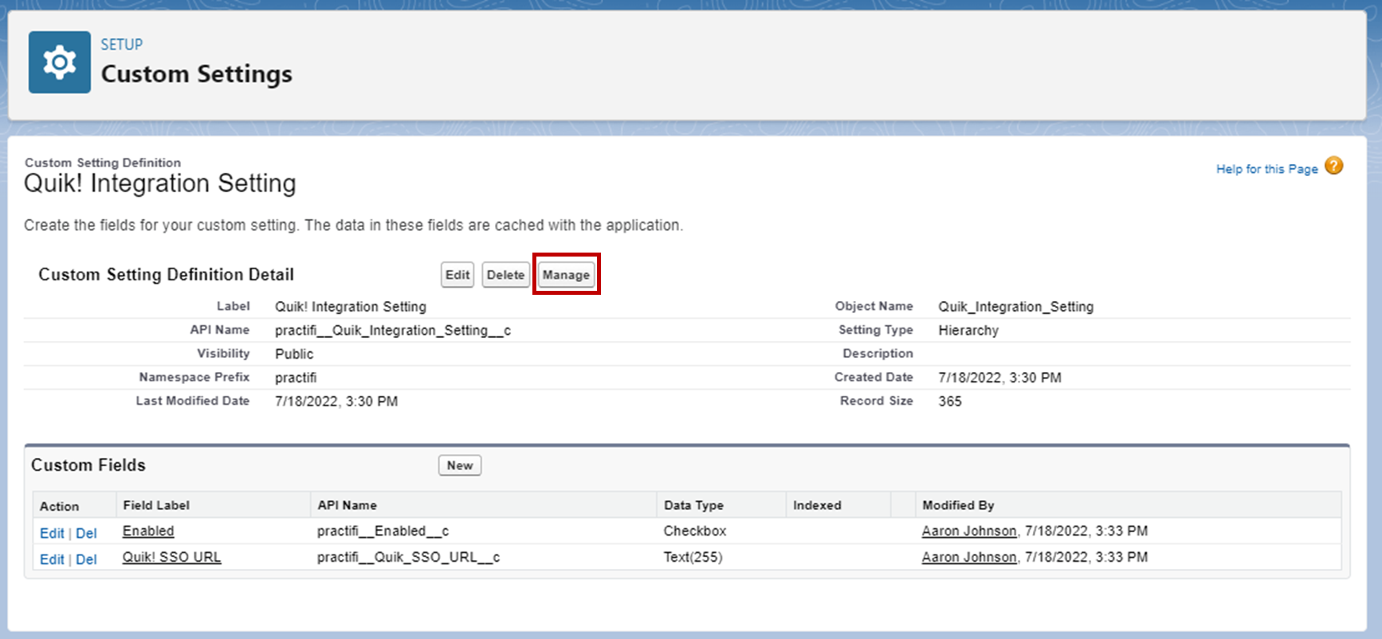
Task: Edit the Enabled field row
Action: 52,533
